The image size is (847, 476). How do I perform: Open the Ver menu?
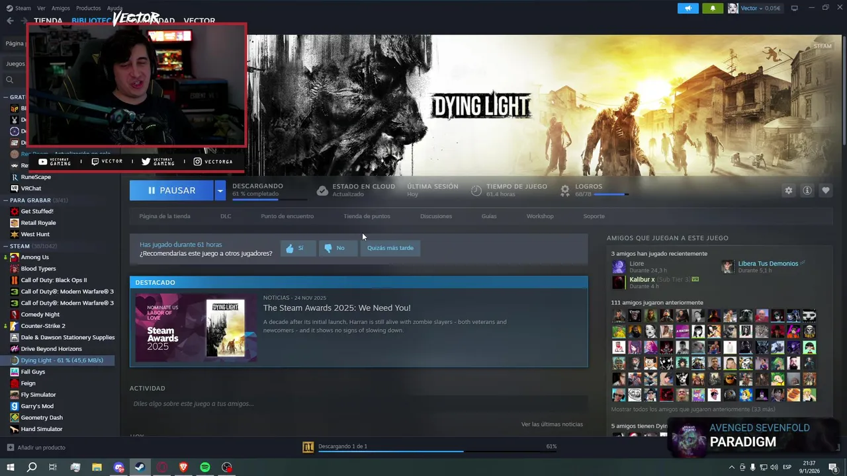point(41,8)
